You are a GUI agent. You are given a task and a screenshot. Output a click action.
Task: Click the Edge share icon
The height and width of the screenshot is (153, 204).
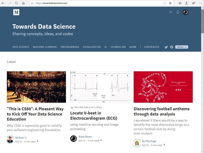click(194, 3)
